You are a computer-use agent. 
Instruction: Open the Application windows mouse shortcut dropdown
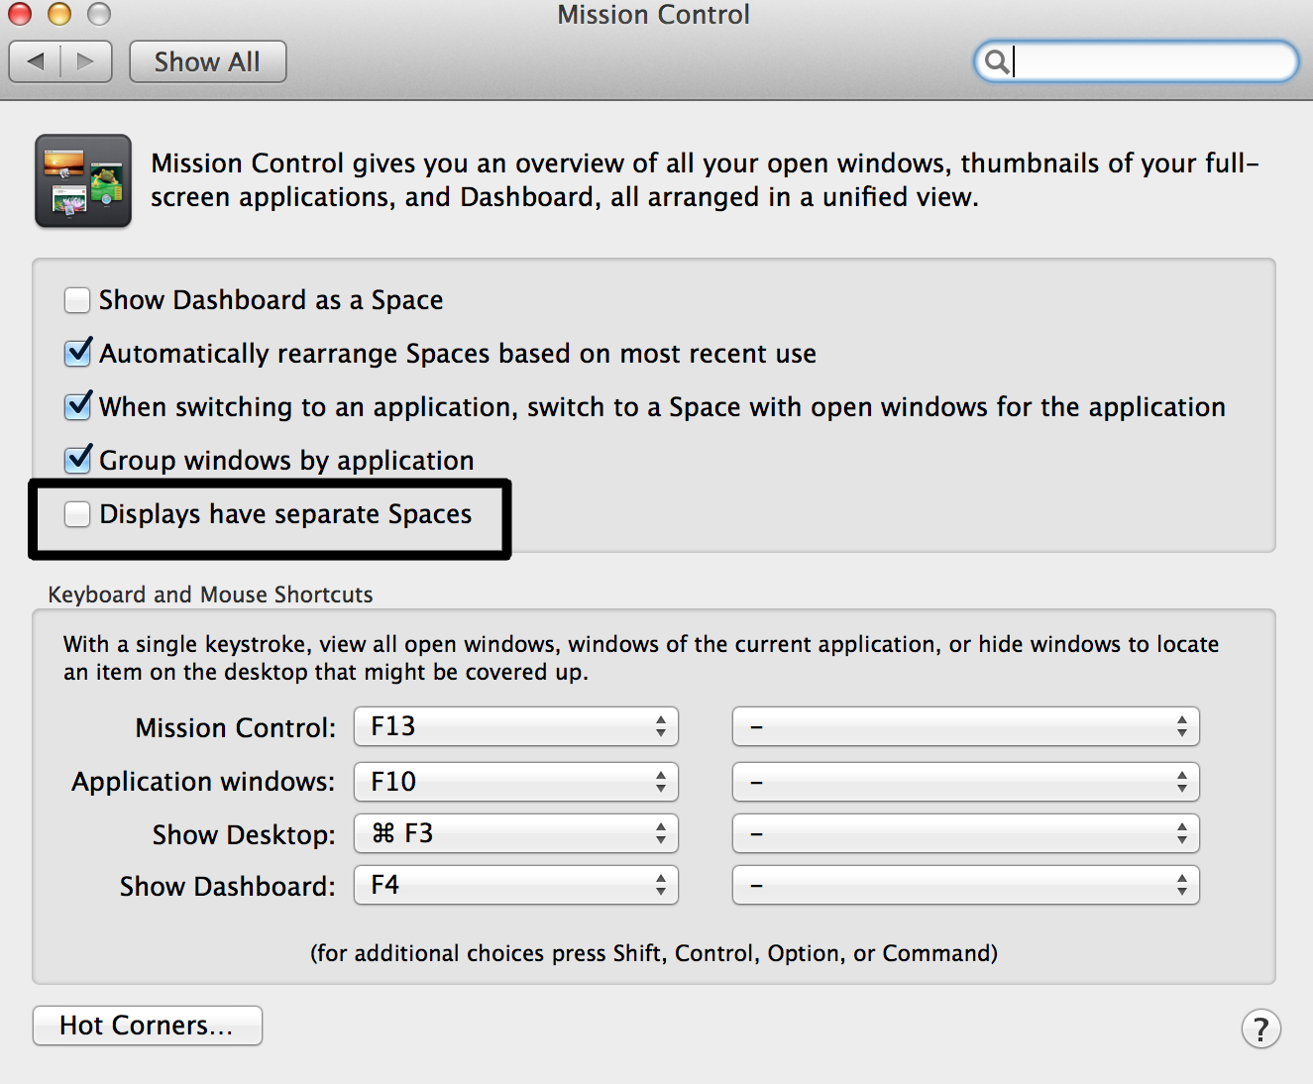966,782
